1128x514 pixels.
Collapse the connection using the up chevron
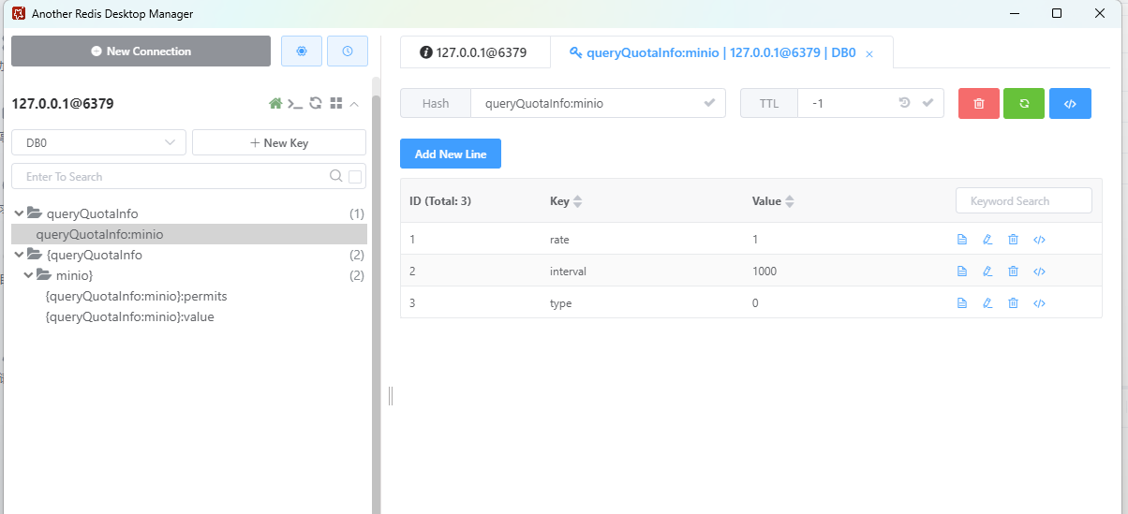(354, 104)
